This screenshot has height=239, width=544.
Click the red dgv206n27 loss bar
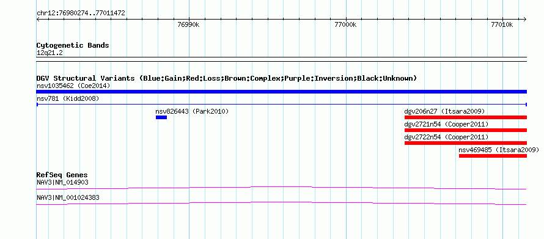pos(466,117)
